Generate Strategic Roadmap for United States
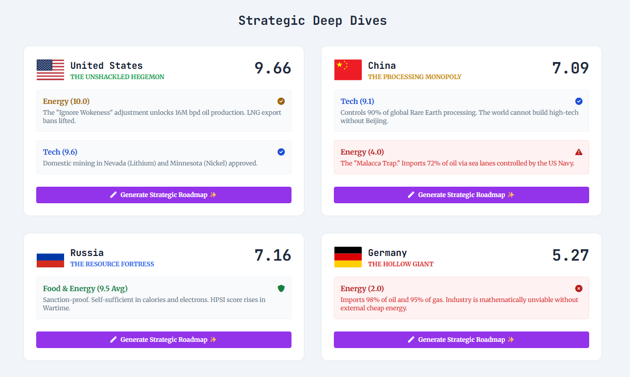The width and height of the screenshot is (630, 377). coord(164,195)
